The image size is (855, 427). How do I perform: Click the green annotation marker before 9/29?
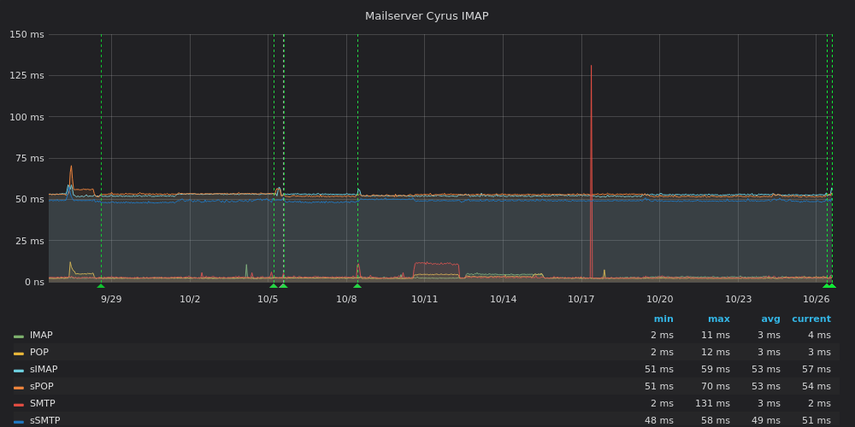(101, 285)
